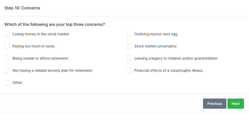Check the 'Losing money in the stock market' checkbox
249x114 pixels.
point(7,34)
